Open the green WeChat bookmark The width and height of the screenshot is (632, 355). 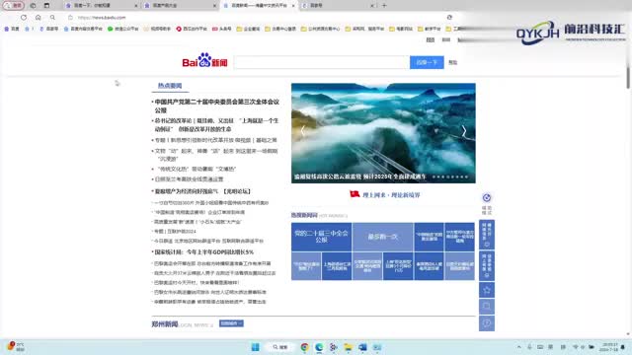(122, 29)
